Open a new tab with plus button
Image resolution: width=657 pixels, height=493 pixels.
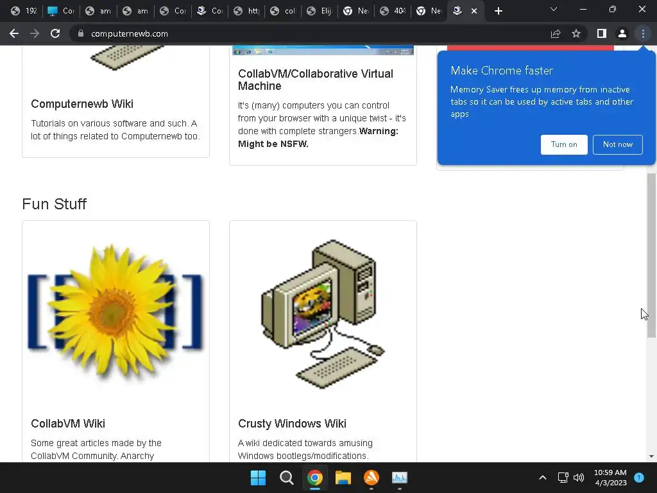(498, 11)
